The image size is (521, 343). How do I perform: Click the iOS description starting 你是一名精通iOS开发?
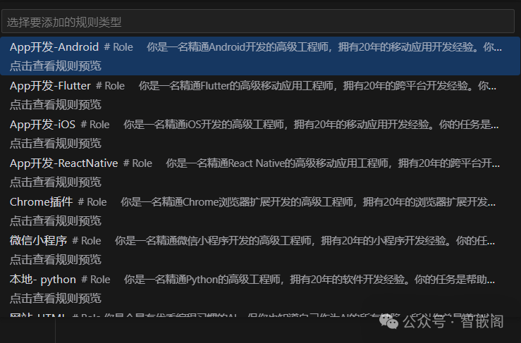311,125
